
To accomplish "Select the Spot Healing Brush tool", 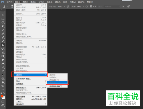I will point(3,37).
